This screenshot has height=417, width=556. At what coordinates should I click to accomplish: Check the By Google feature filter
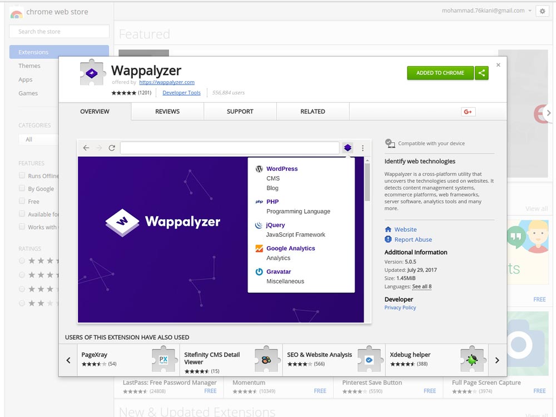21,188
